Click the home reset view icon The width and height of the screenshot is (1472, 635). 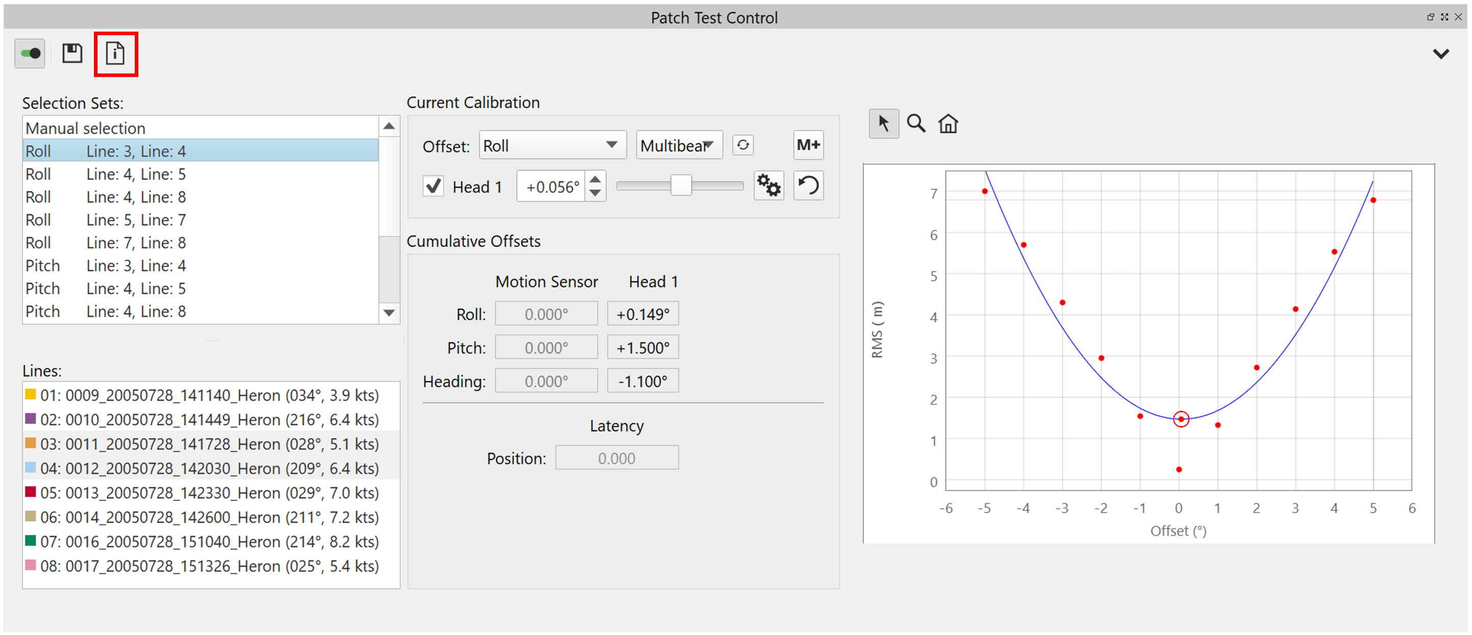(948, 123)
